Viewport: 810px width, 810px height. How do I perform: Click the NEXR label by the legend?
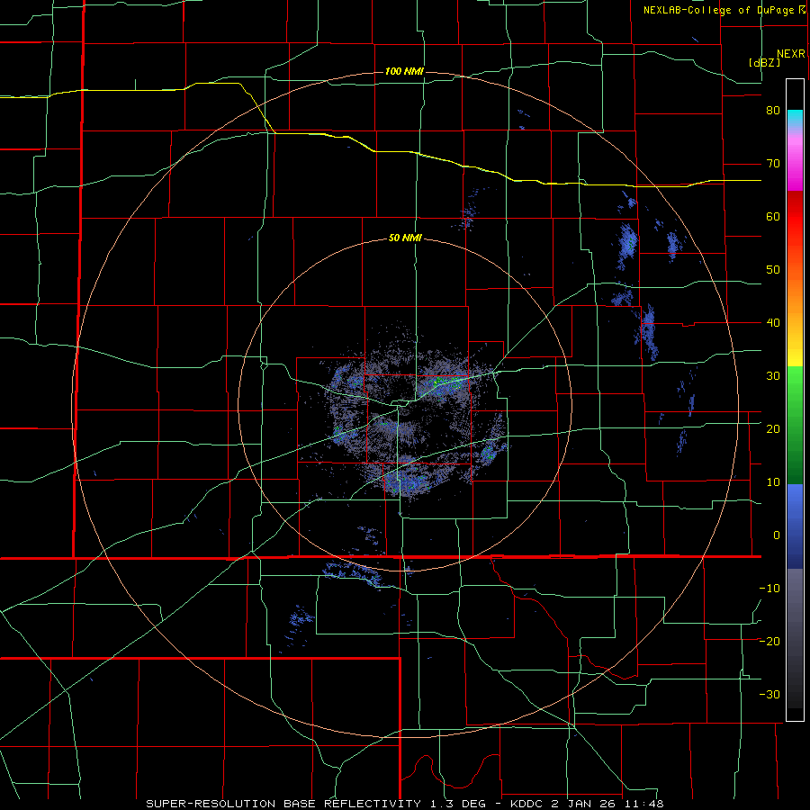point(791,54)
